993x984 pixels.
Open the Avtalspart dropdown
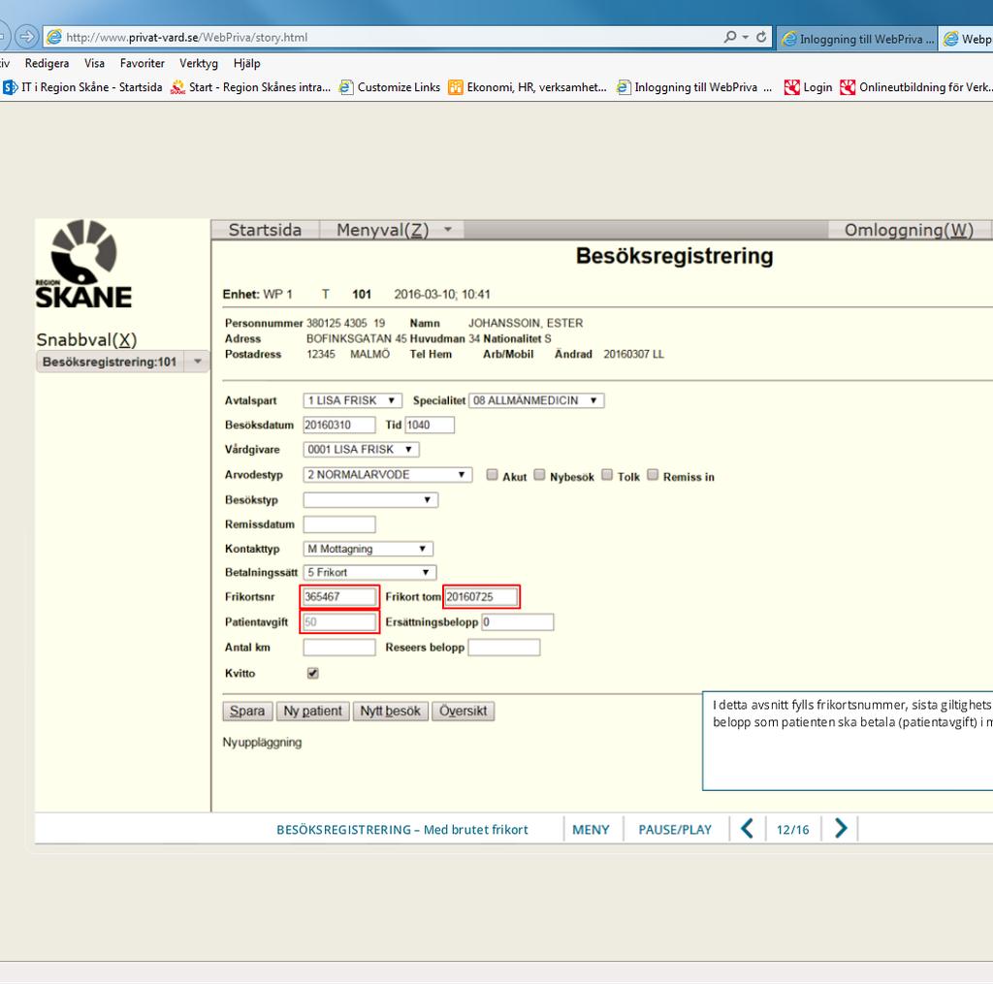(353, 400)
